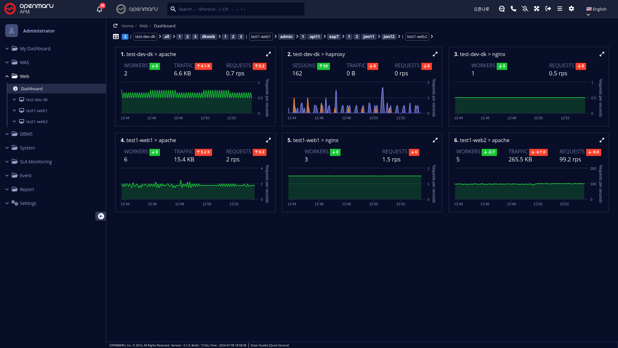
Task: Open the notification bell with 95 alerts
Action: [x=99, y=9]
